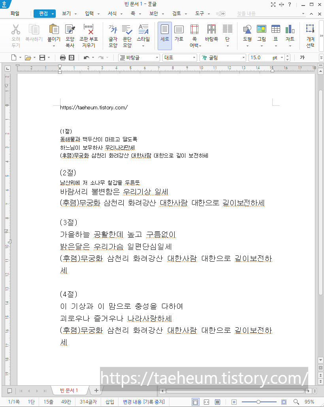
Task: Select 가로 landscape page orientation
Action: pyautogui.click(x=179, y=29)
